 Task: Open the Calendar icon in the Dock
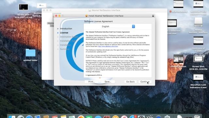pos(55,117)
